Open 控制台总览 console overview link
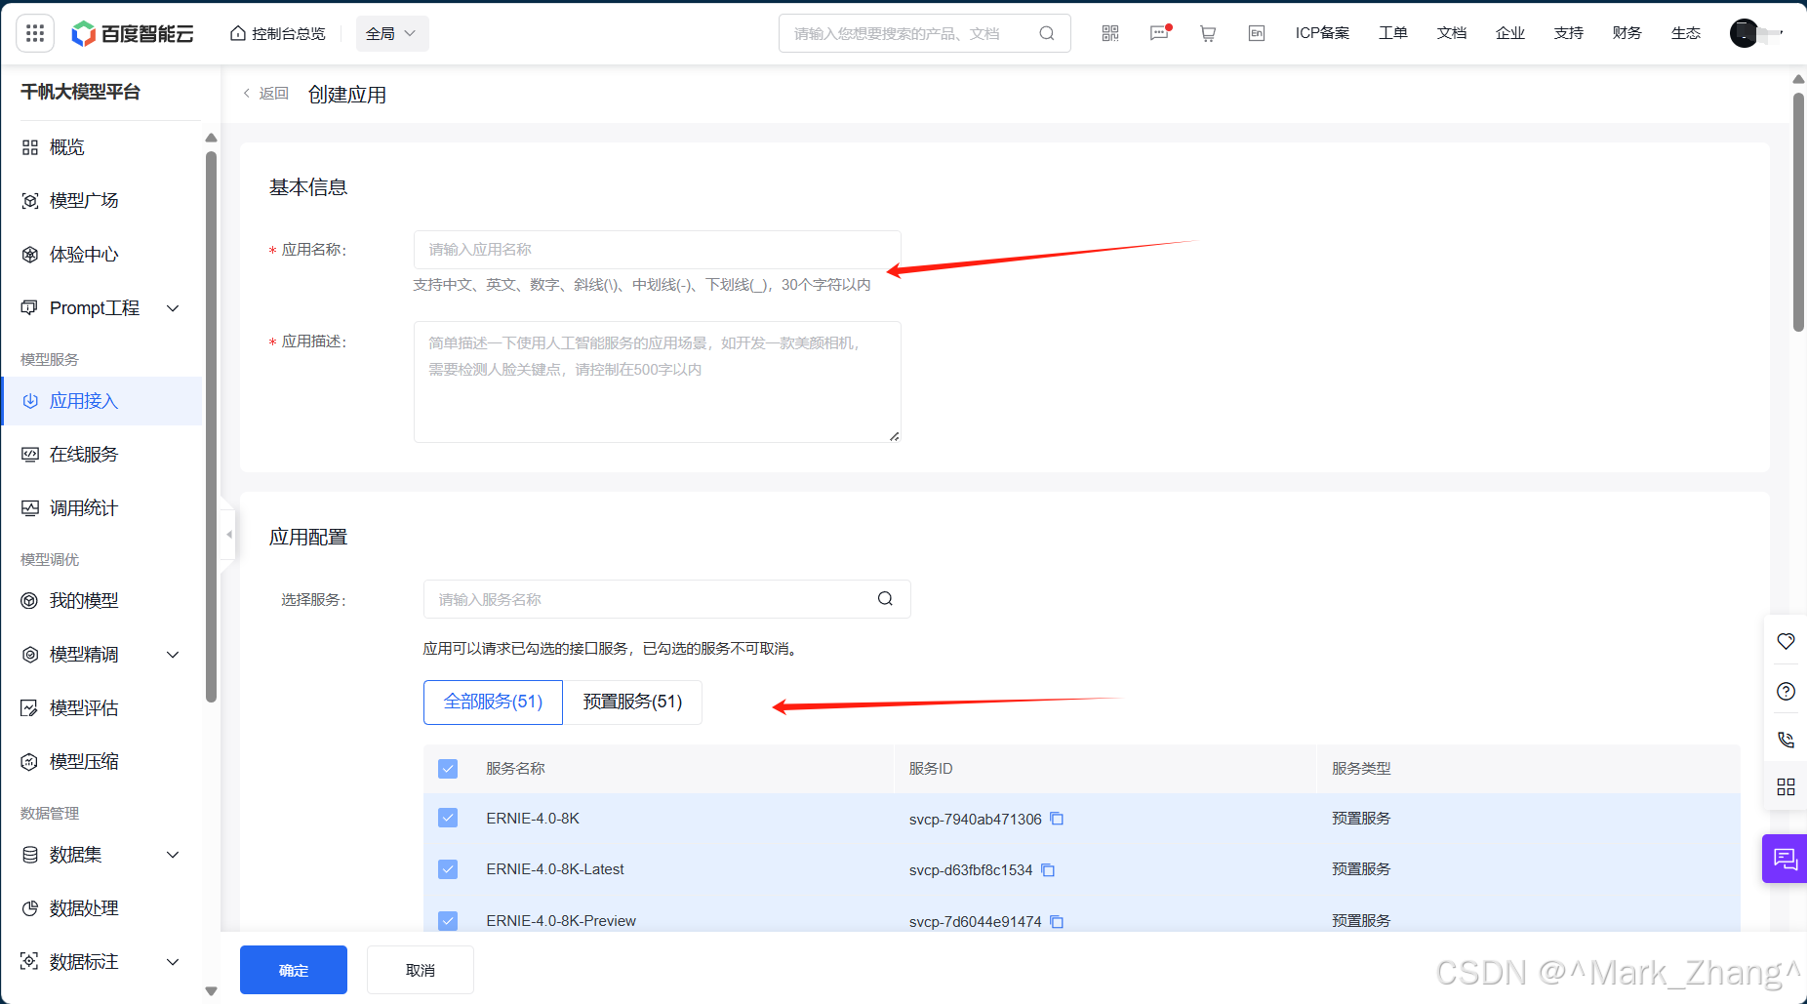1807x1004 pixels. coord(278,33)
